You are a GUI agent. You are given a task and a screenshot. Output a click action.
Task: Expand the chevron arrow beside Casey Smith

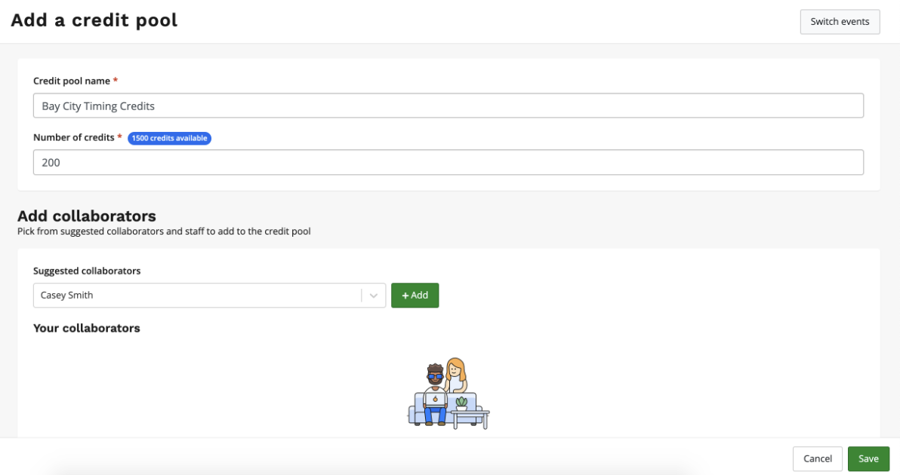click(x=373, y=296)
